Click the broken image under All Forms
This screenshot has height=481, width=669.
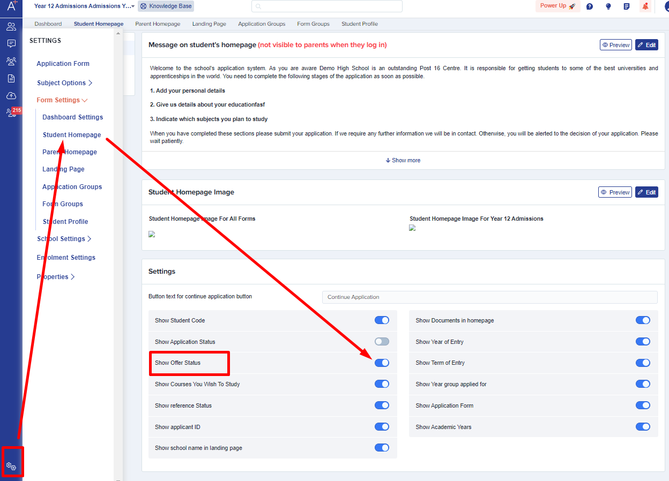pos(152,234)
